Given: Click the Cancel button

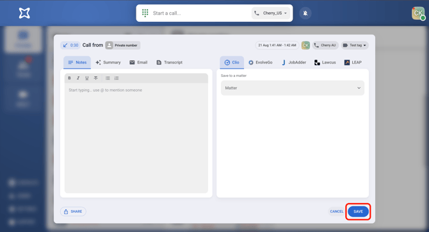Looking at the screenshot, I should click(337, 211).
